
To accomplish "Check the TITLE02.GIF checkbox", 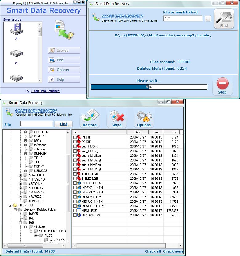I will point(75,178).
